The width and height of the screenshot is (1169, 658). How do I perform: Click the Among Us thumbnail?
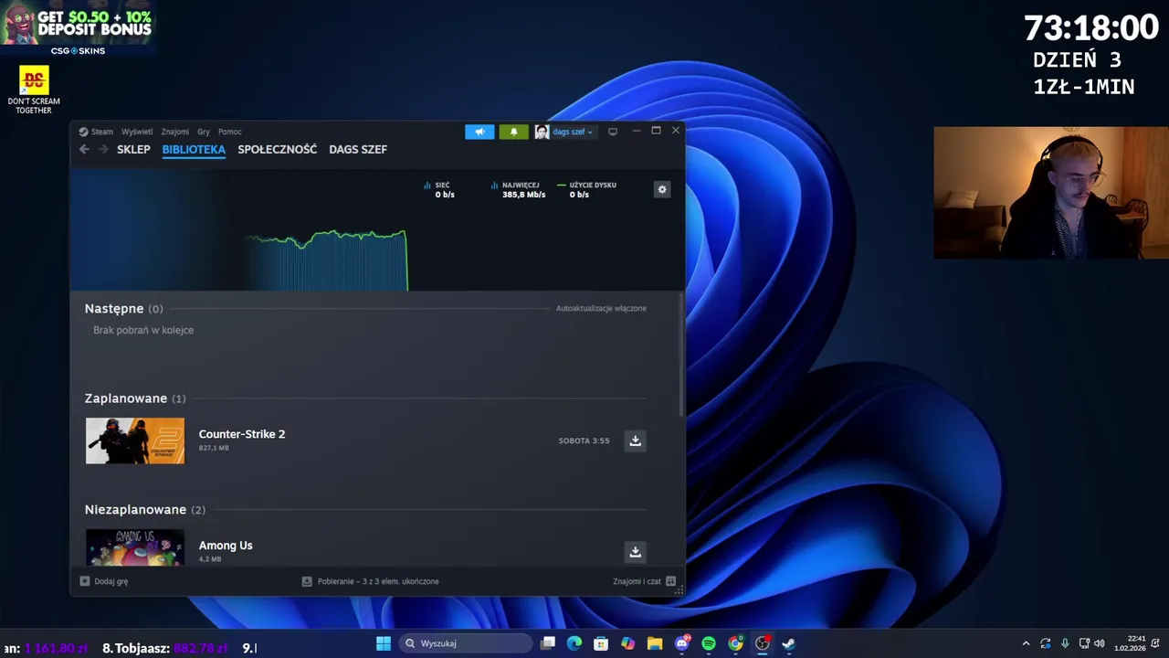(x=135, y=547)
